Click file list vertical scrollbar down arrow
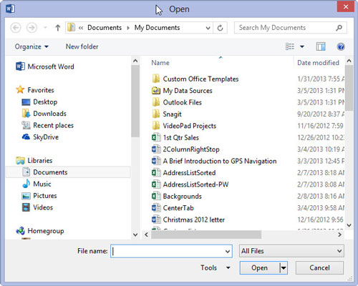Screen dimensions: 358x286 [x=349, y=225]
